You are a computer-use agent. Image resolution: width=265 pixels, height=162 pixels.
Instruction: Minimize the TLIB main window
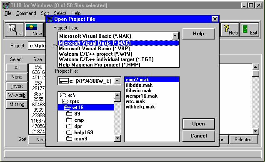pyautogui.click(x=245, y=5)
